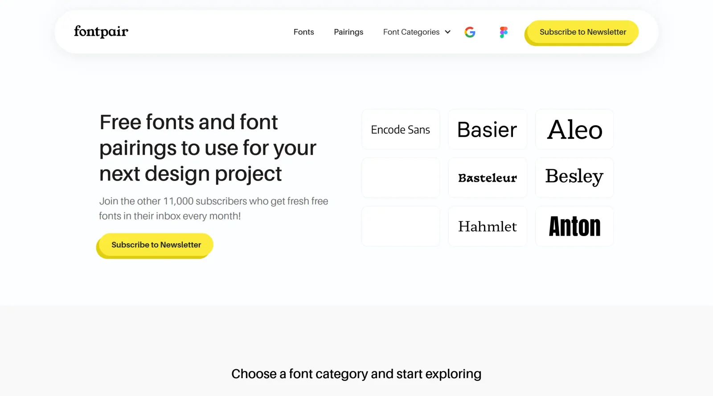713x396 pixels.
Task: Open the Anton font preview
Action: 574,226
